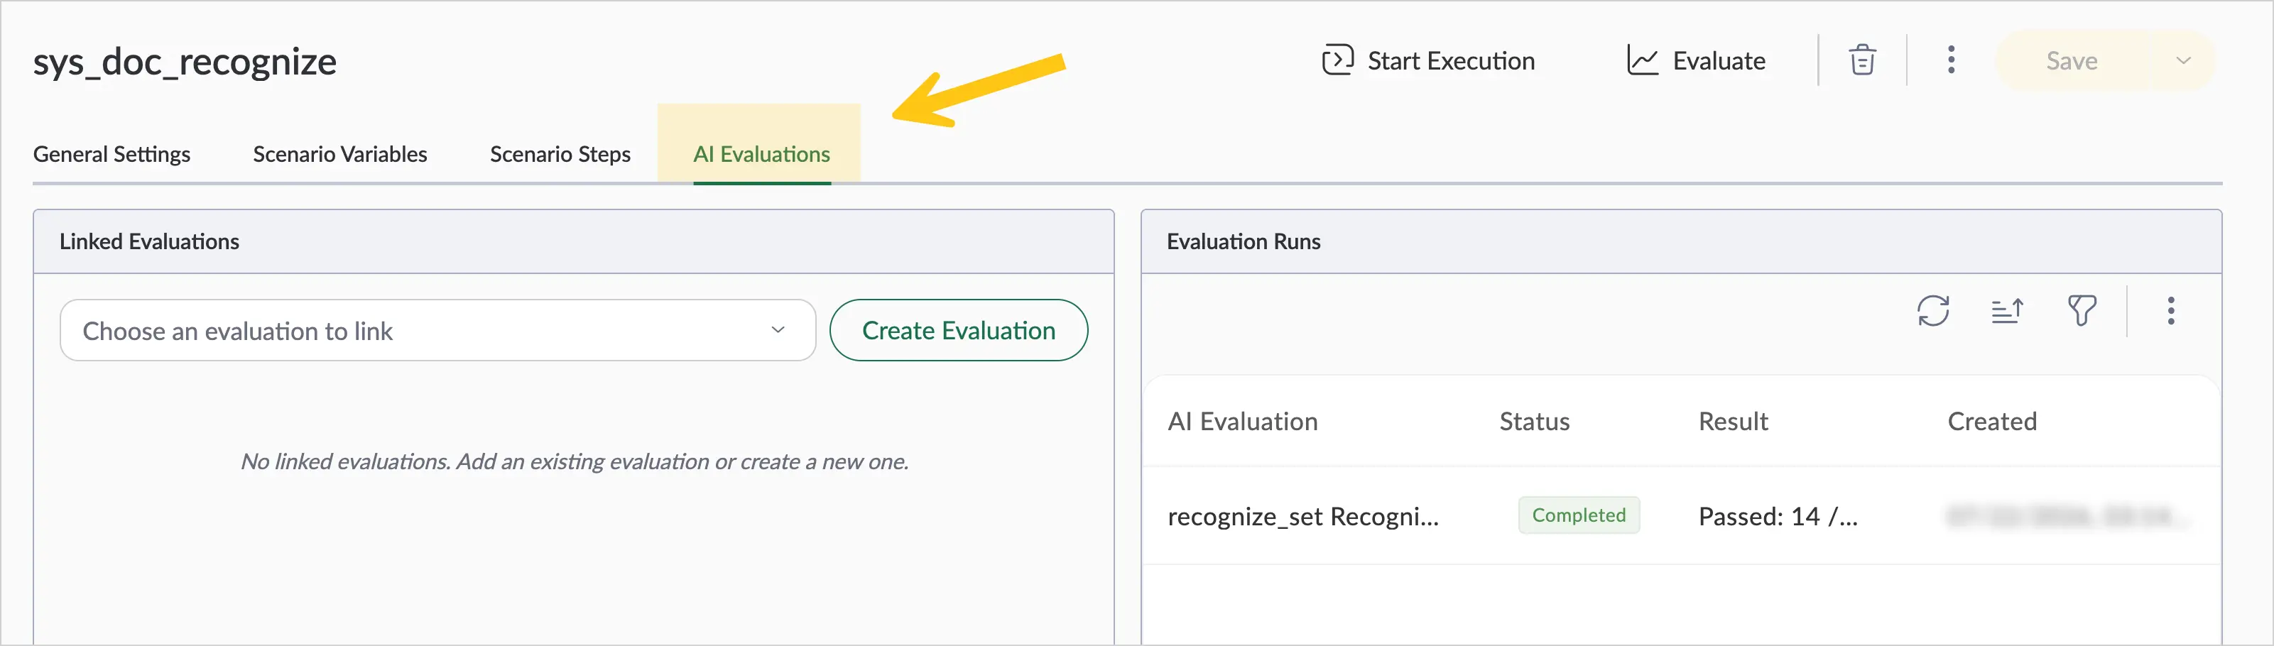Click the Evaluate chart button
Image resolution: width=2274 pixels, height=646 pixels.
pos(1696,61)
